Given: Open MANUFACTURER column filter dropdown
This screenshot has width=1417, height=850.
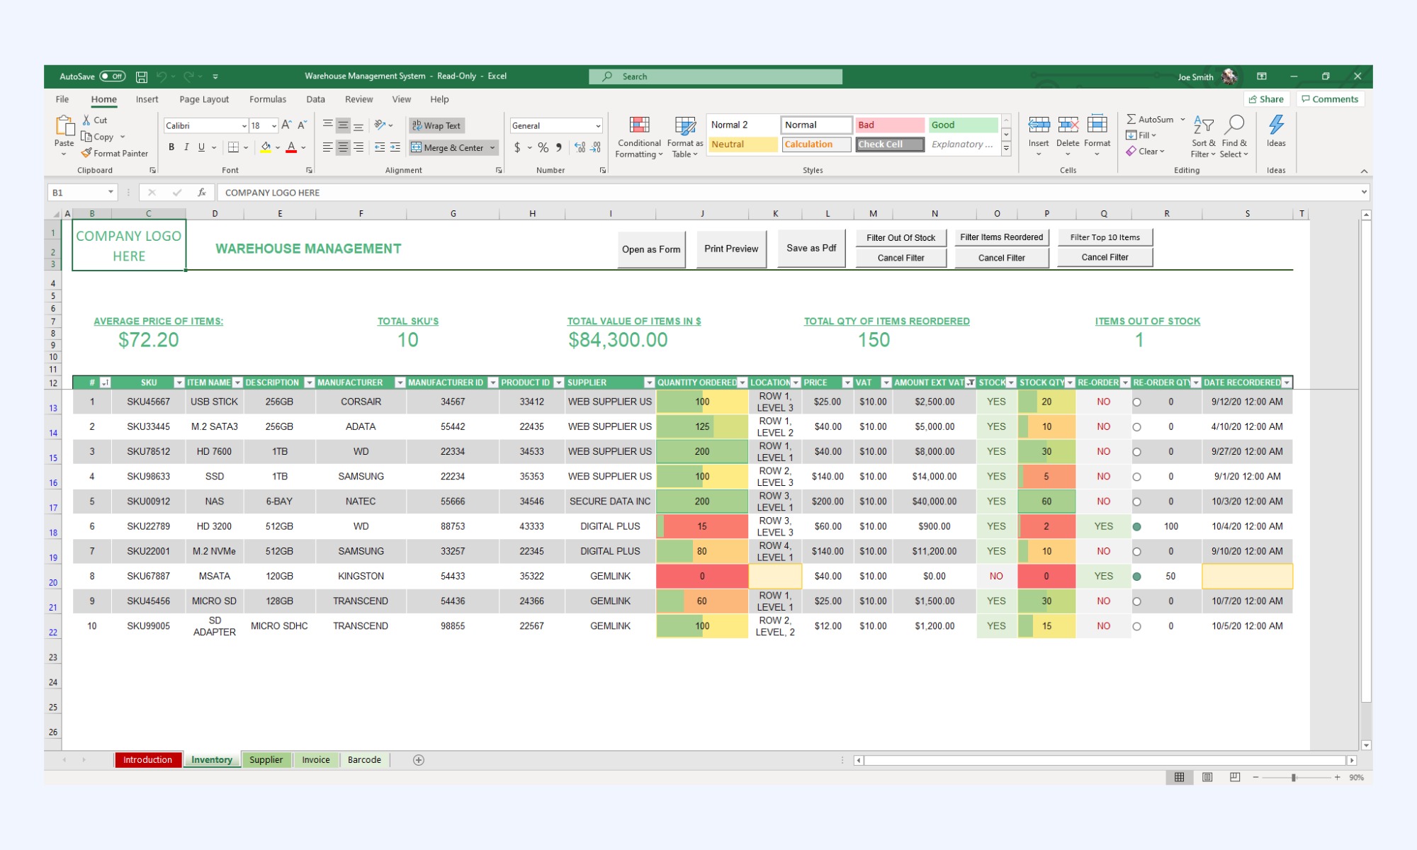Looking at the screenshot, I should (x=400, y=382).
